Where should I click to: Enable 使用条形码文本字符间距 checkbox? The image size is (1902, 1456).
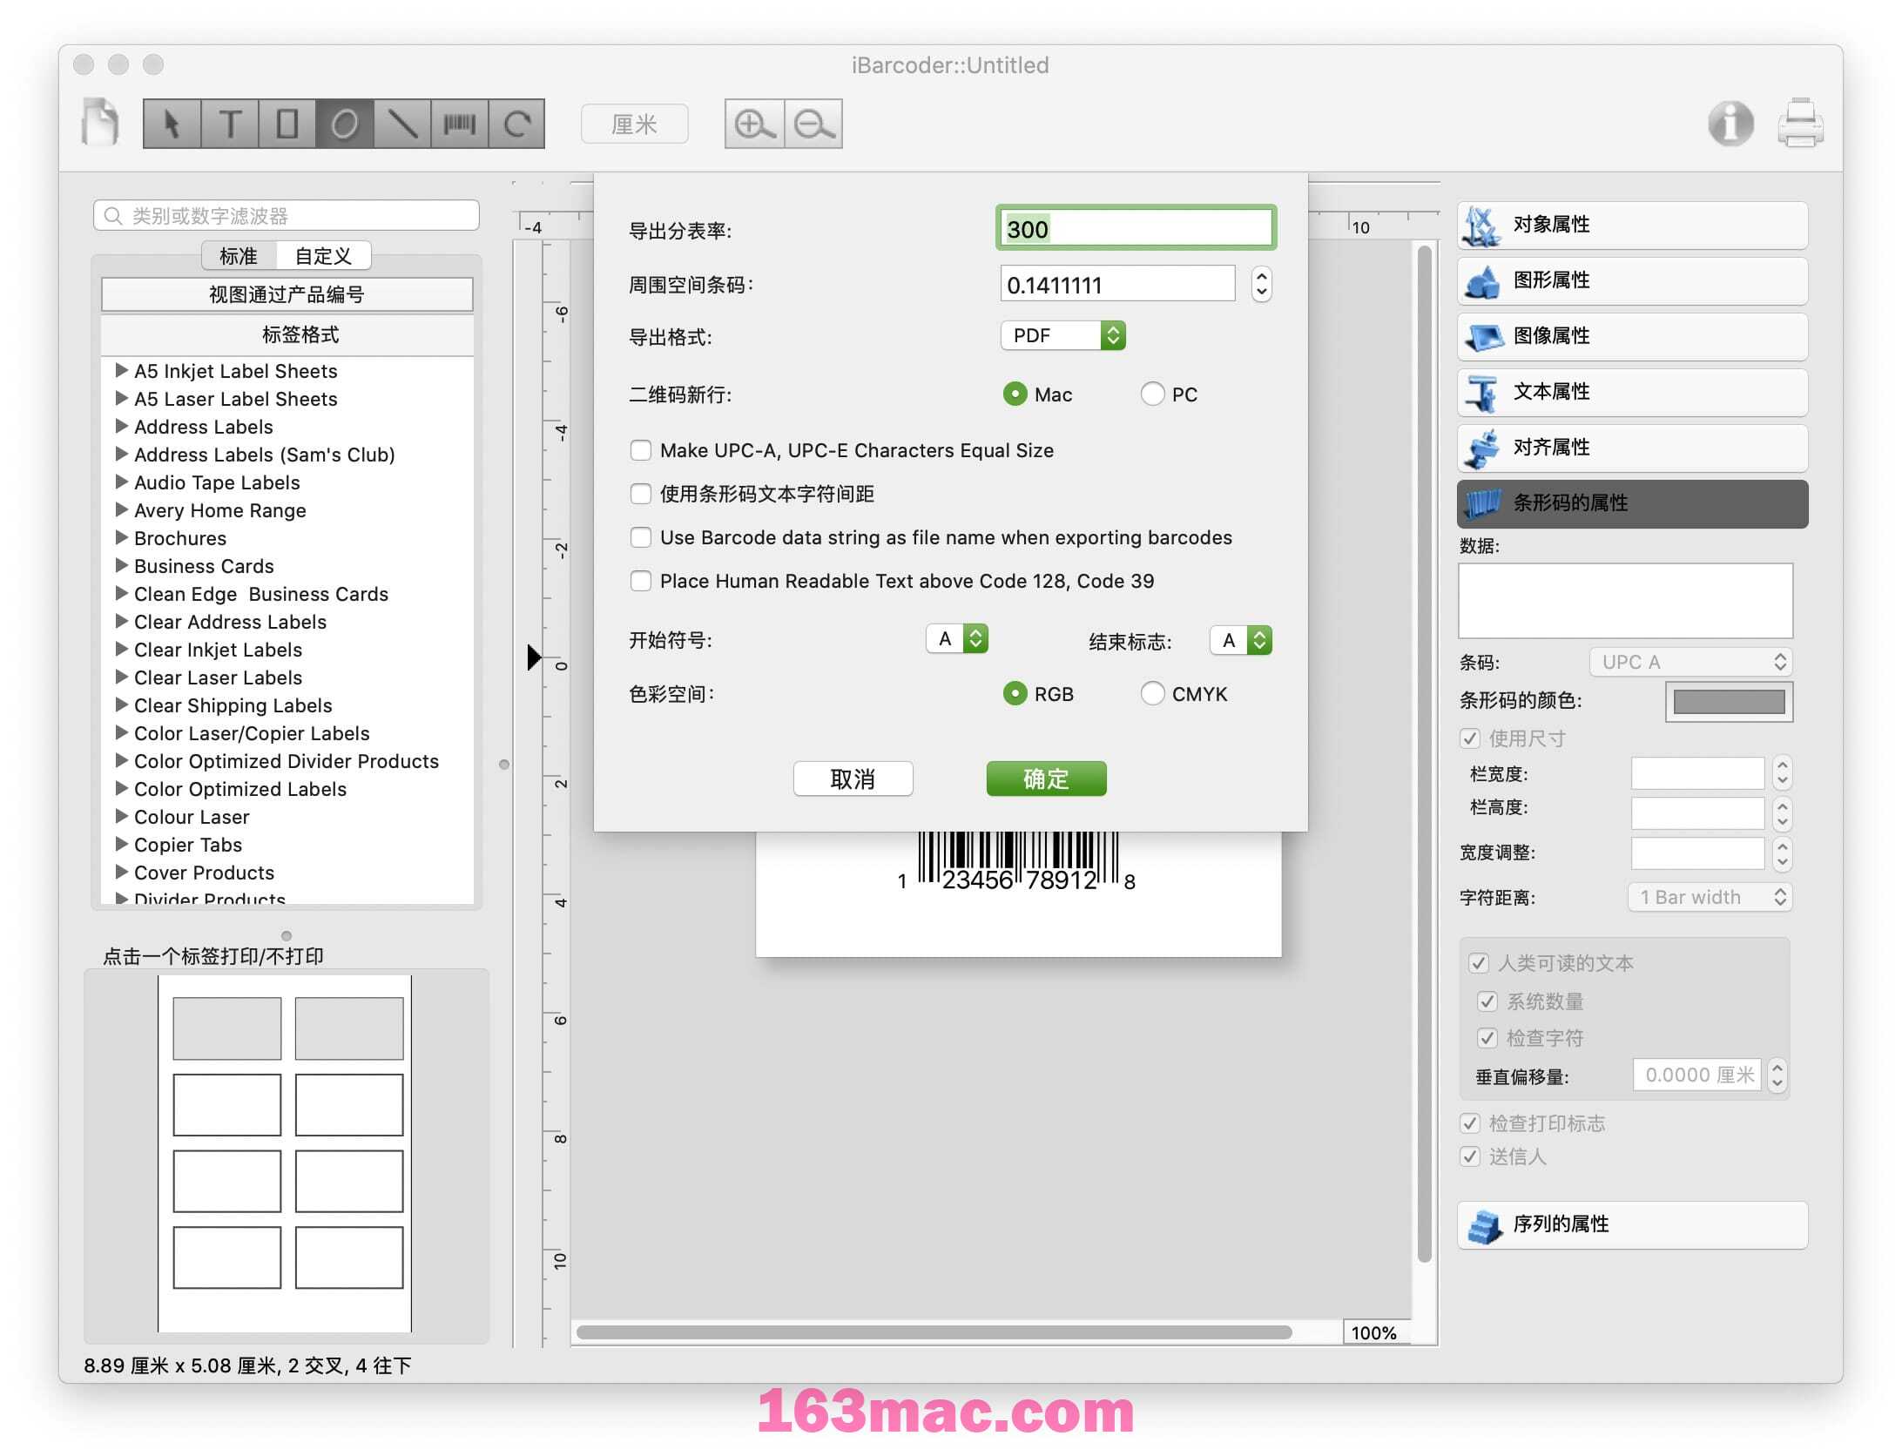(641, 494)
